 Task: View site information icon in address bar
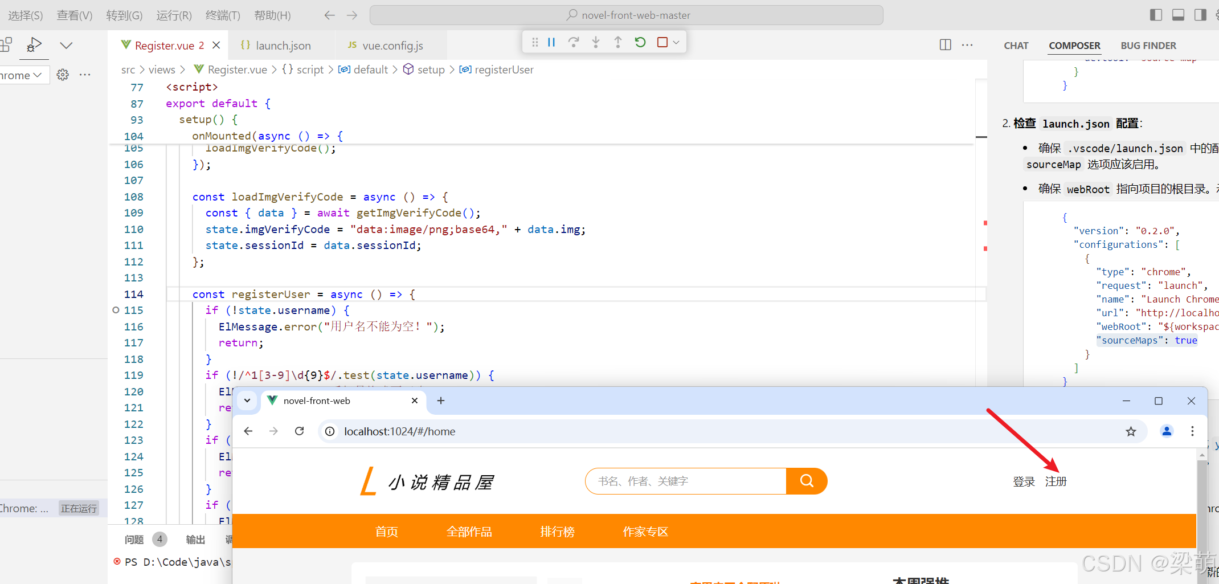tap(330, 431)
